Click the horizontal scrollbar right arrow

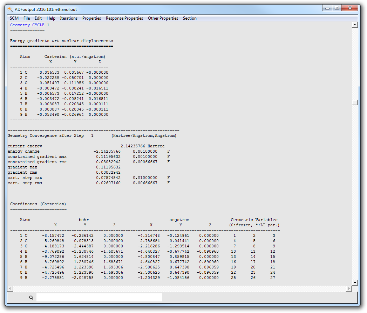click(x=349, y=289)
